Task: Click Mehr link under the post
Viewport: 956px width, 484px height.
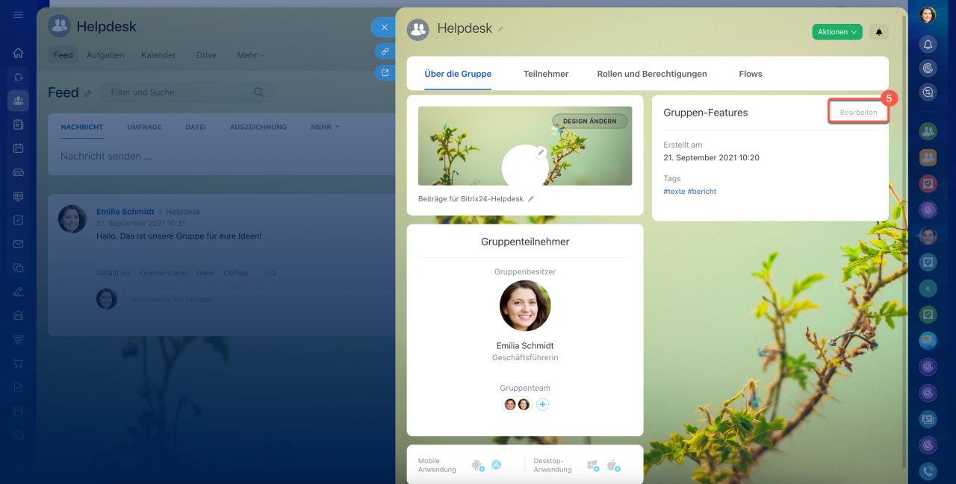Action: tap(205, 273)
